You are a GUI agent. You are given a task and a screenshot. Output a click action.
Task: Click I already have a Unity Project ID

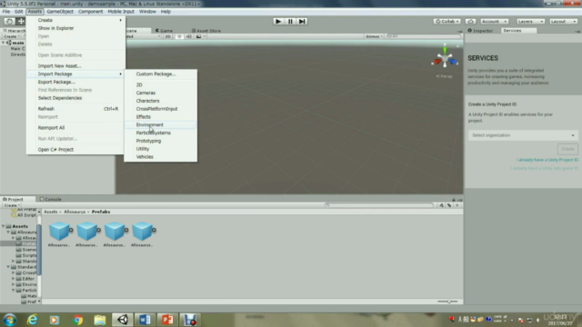click(x=547, y=160)
